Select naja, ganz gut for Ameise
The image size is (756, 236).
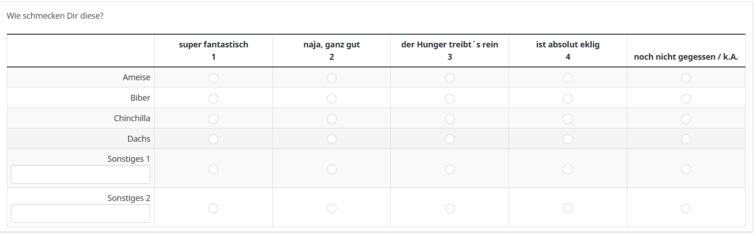331,78
